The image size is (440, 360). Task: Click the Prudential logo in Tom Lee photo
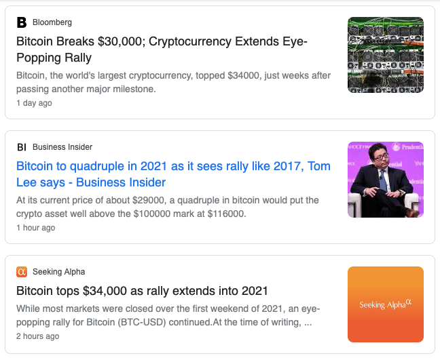408,146
